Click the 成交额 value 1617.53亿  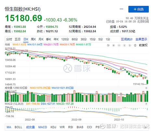(129, 31)
